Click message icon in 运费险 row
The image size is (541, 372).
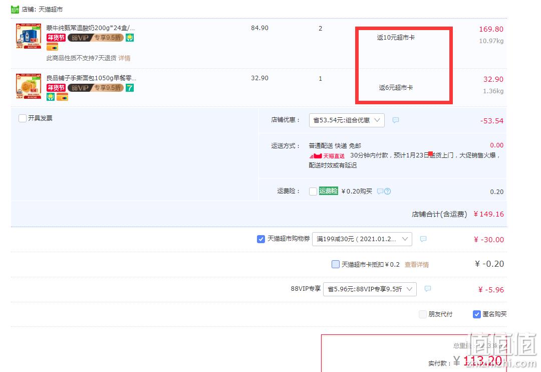pos(380,192)
